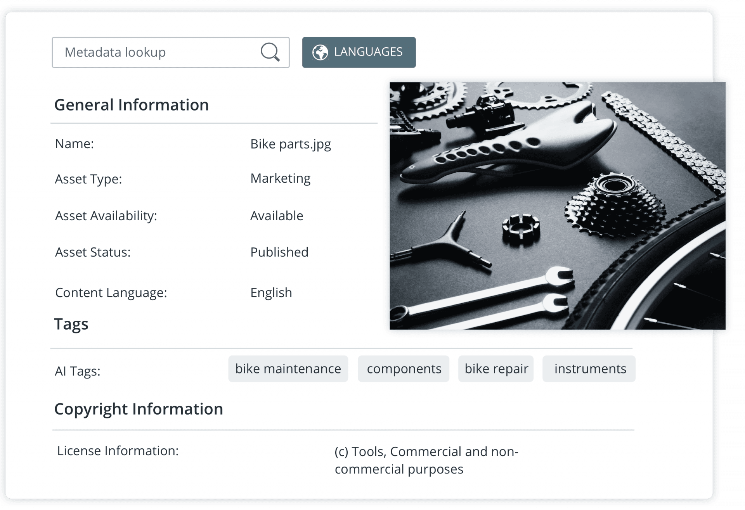The width and height of the screenshot is (745, 510).
Task: Expand the General Information section
Action: [132, 104]
